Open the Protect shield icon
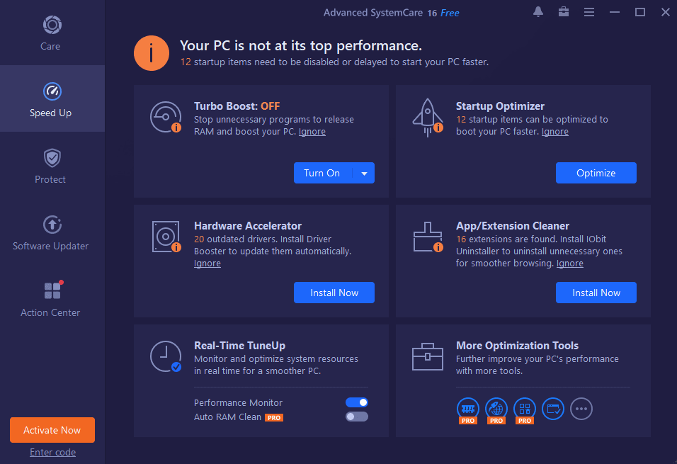This screenshot has width=677, height=464. tap(52, 158)
